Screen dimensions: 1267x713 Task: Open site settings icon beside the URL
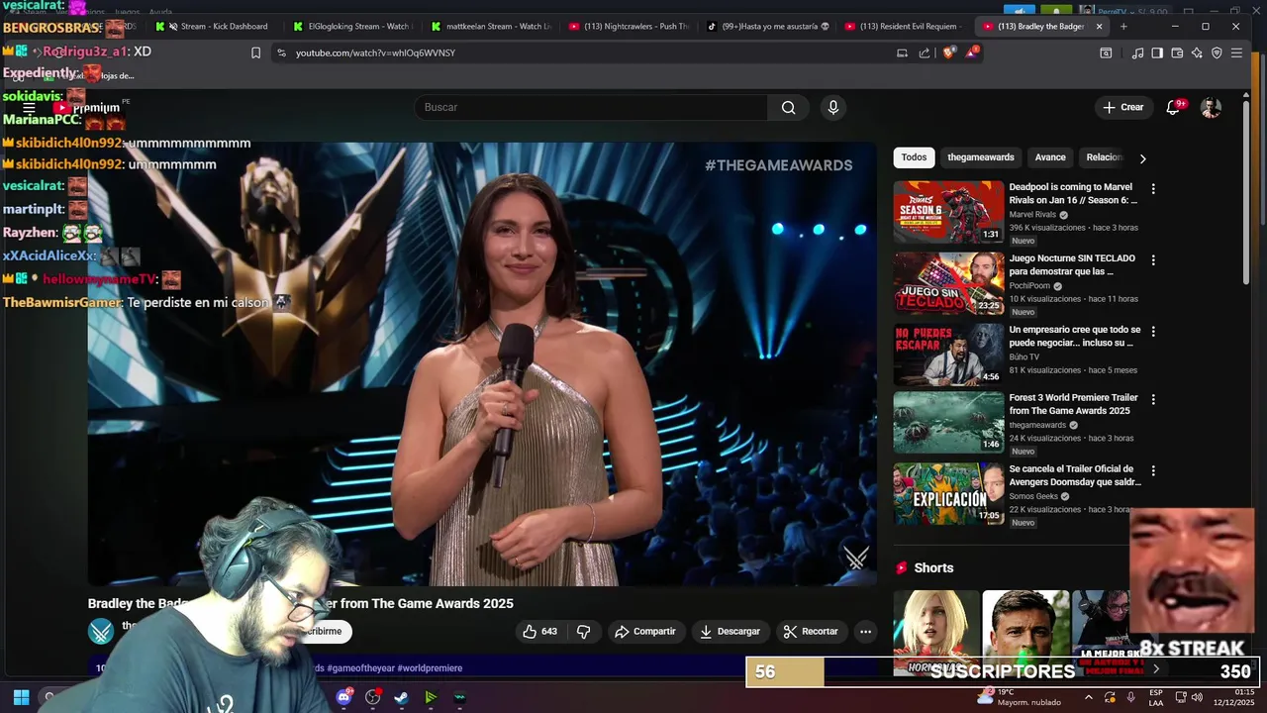[281, 52]
